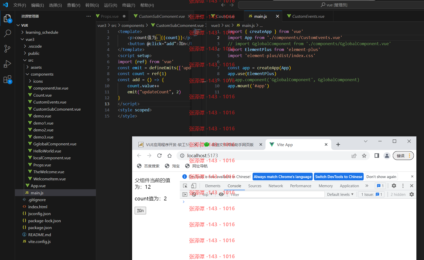Dismiss the DevTools language notification
The width and height of the screenshot is (424, 260).
[412, 176]
